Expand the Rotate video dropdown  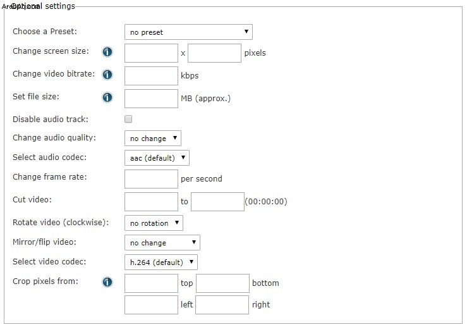(x=154, y=223)
